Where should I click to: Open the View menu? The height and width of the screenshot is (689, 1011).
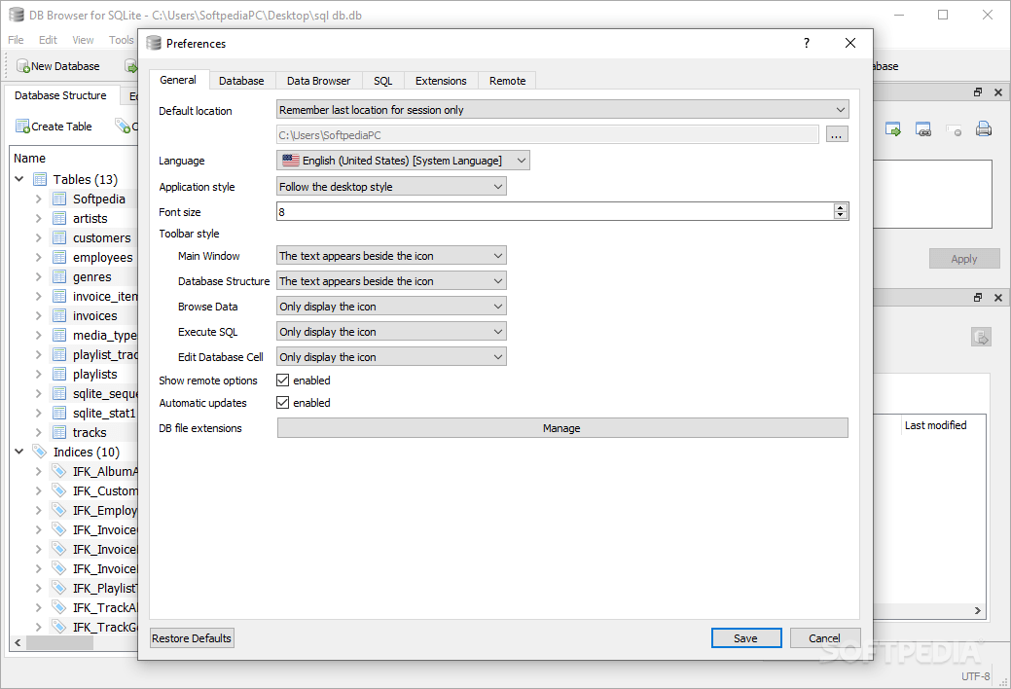(83, 40)
